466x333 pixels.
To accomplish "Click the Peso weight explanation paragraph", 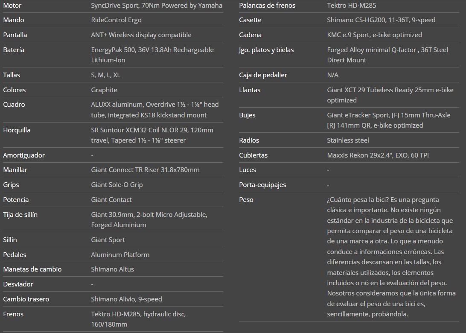I will pos(391,257).
